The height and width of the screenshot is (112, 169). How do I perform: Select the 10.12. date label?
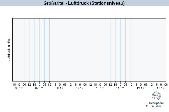[100, 88]
